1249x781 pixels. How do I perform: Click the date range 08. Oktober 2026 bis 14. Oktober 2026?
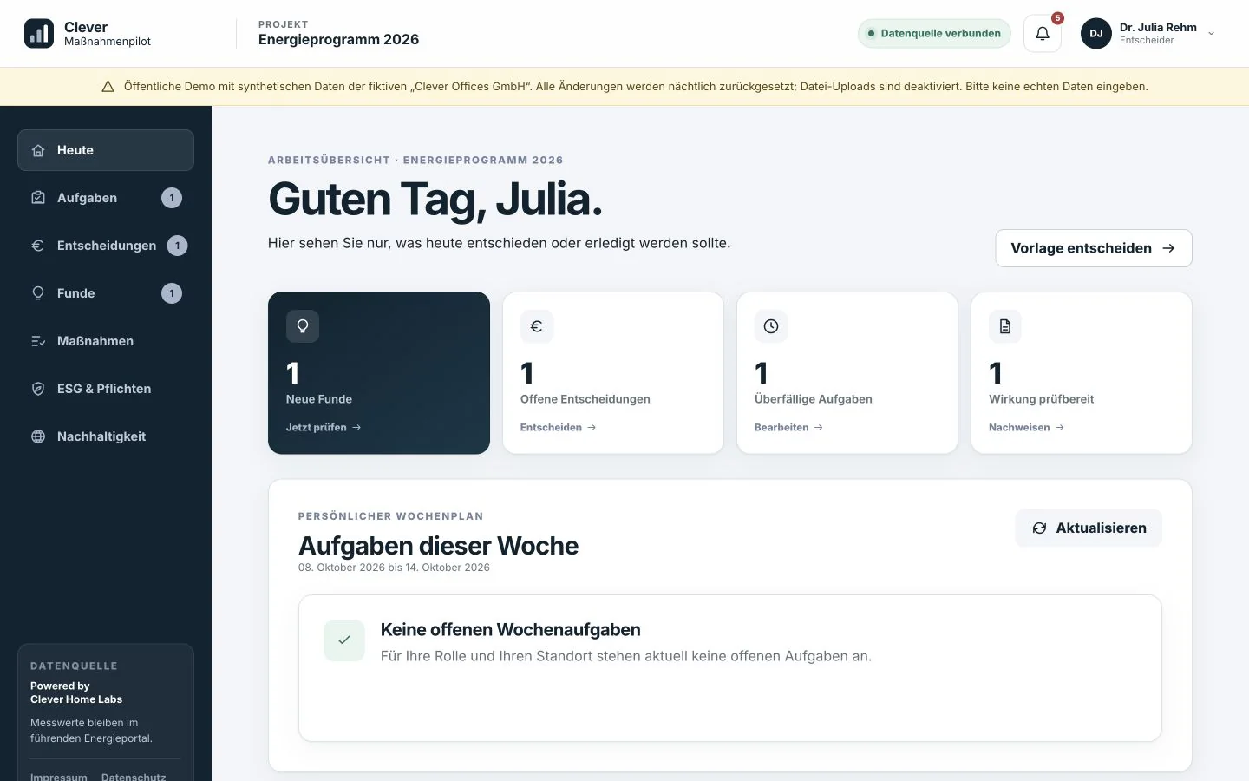click(x=394, y=568)
